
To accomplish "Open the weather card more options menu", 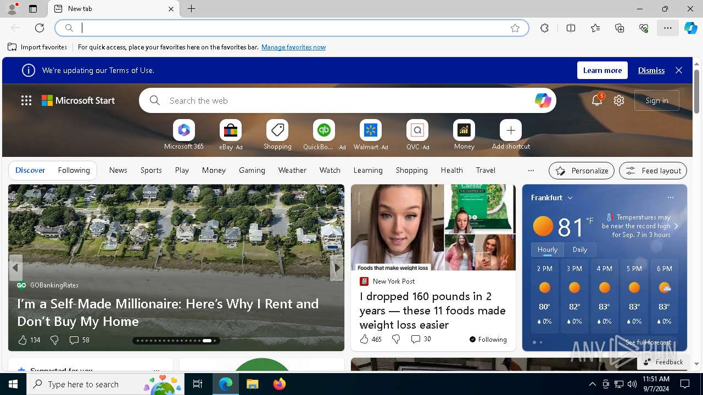I will point(670,198).
